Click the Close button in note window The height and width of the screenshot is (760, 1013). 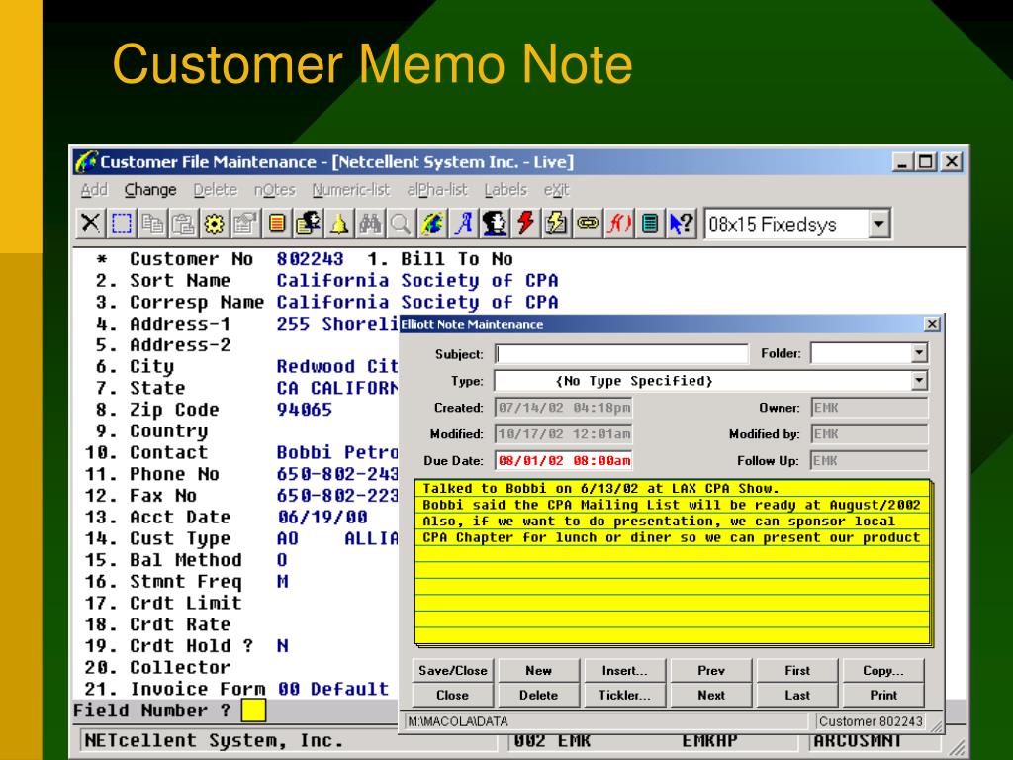pos(452,695)
